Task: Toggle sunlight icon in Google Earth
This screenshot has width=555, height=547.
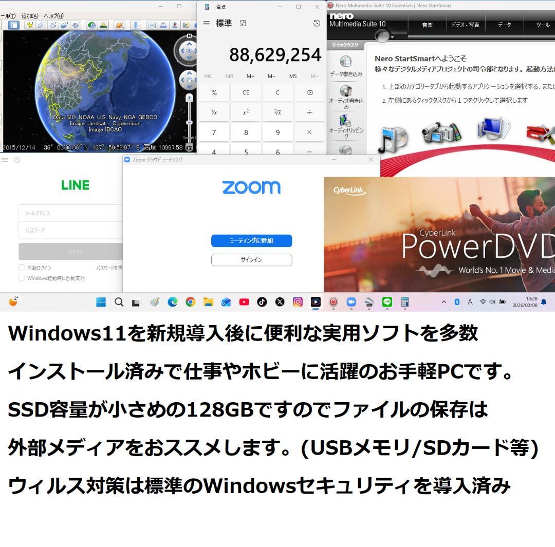Action: pyautogui.click(x=103, y=25)
